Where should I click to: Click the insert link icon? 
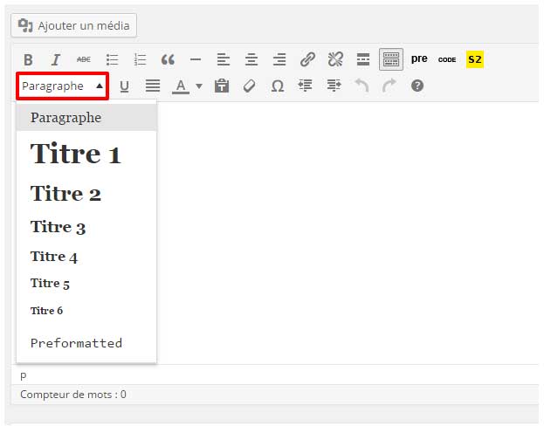[x=307, y=59]
